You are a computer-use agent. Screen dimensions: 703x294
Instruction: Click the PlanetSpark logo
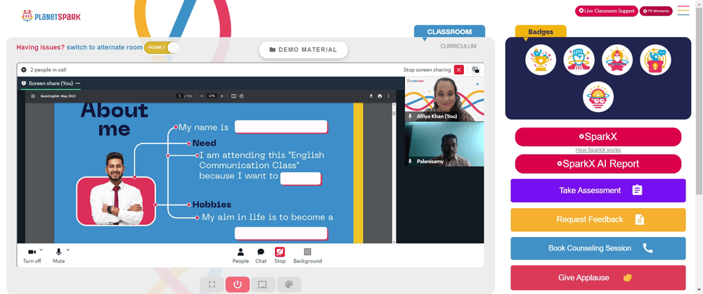tap(51, 16)
